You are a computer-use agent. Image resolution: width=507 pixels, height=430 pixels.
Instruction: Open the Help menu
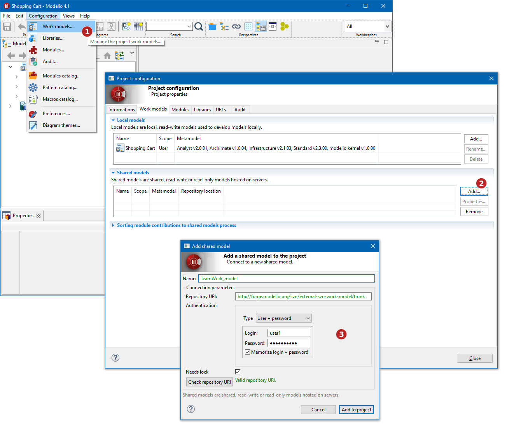tap(85, 16)
